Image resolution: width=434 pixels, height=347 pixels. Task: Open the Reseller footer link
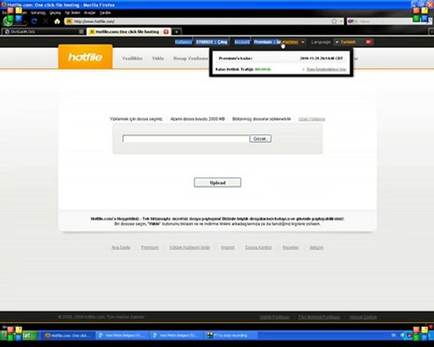pos(290,247)
